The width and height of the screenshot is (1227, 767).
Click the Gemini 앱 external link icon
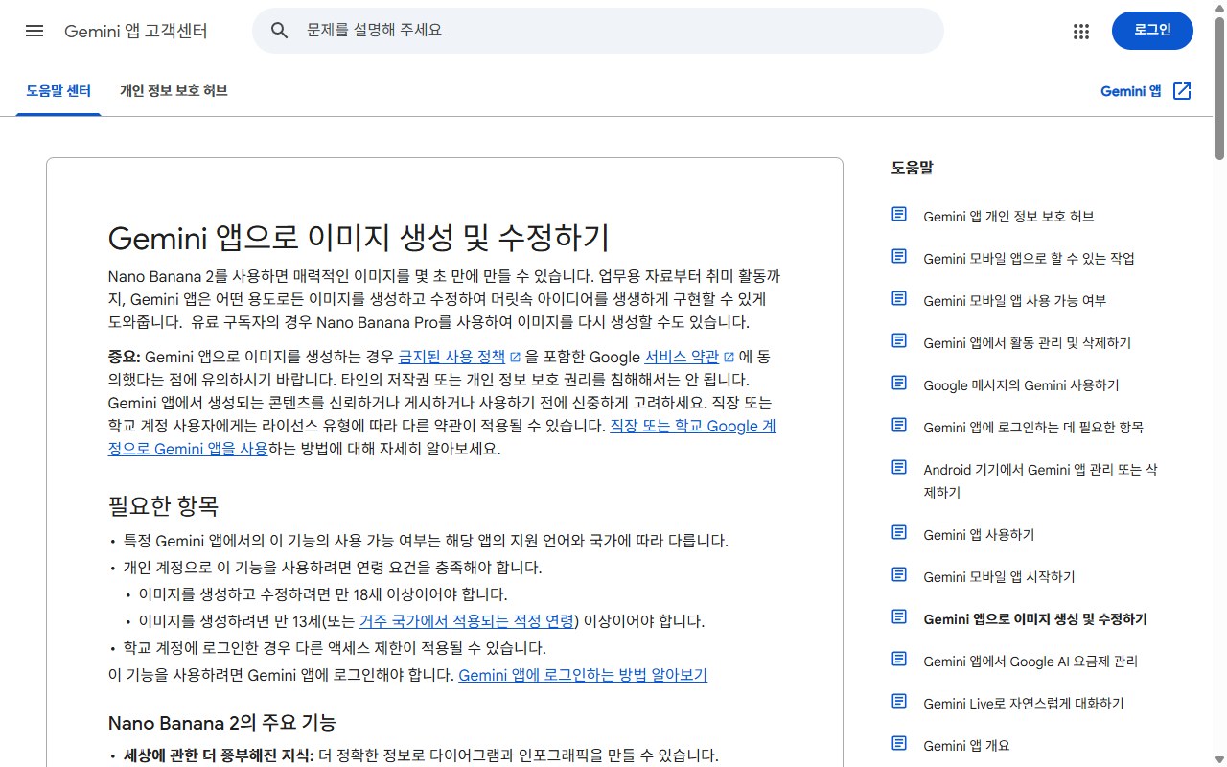pos(1182,91)
